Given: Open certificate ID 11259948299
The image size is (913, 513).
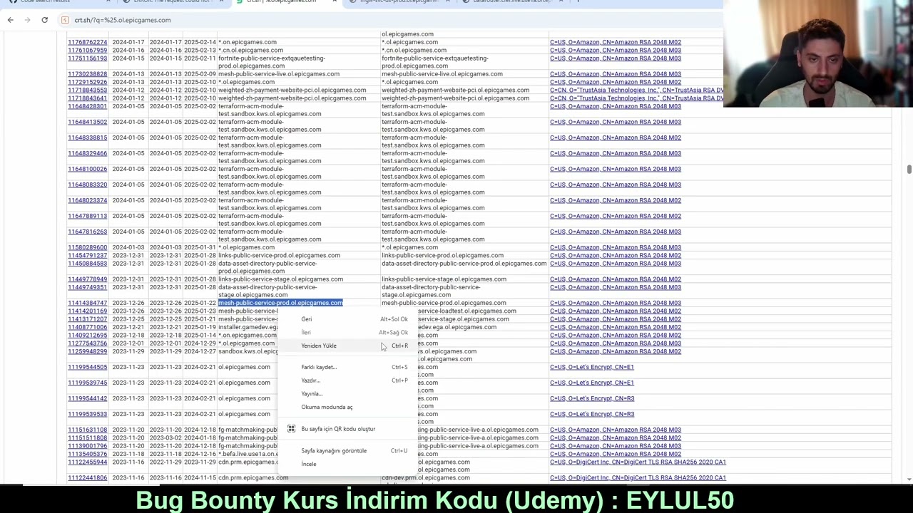Looking at the screenshot, I should click(88, 351).
